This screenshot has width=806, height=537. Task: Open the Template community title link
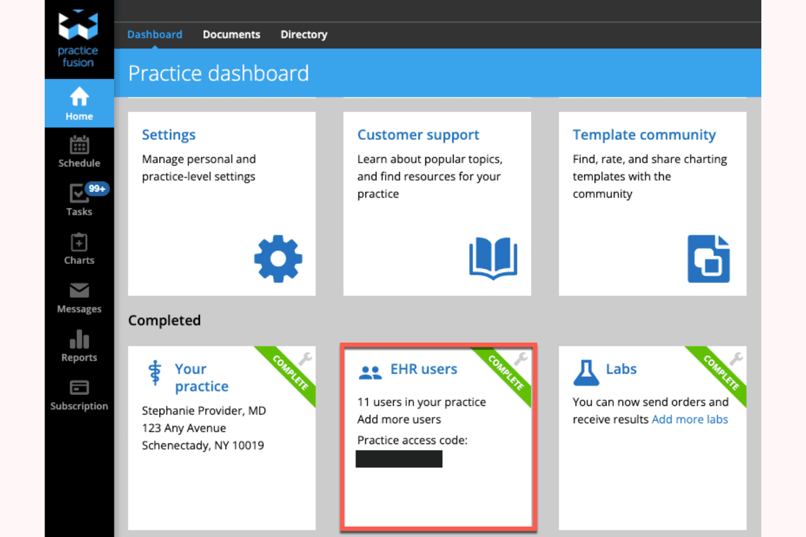[644, 134]
